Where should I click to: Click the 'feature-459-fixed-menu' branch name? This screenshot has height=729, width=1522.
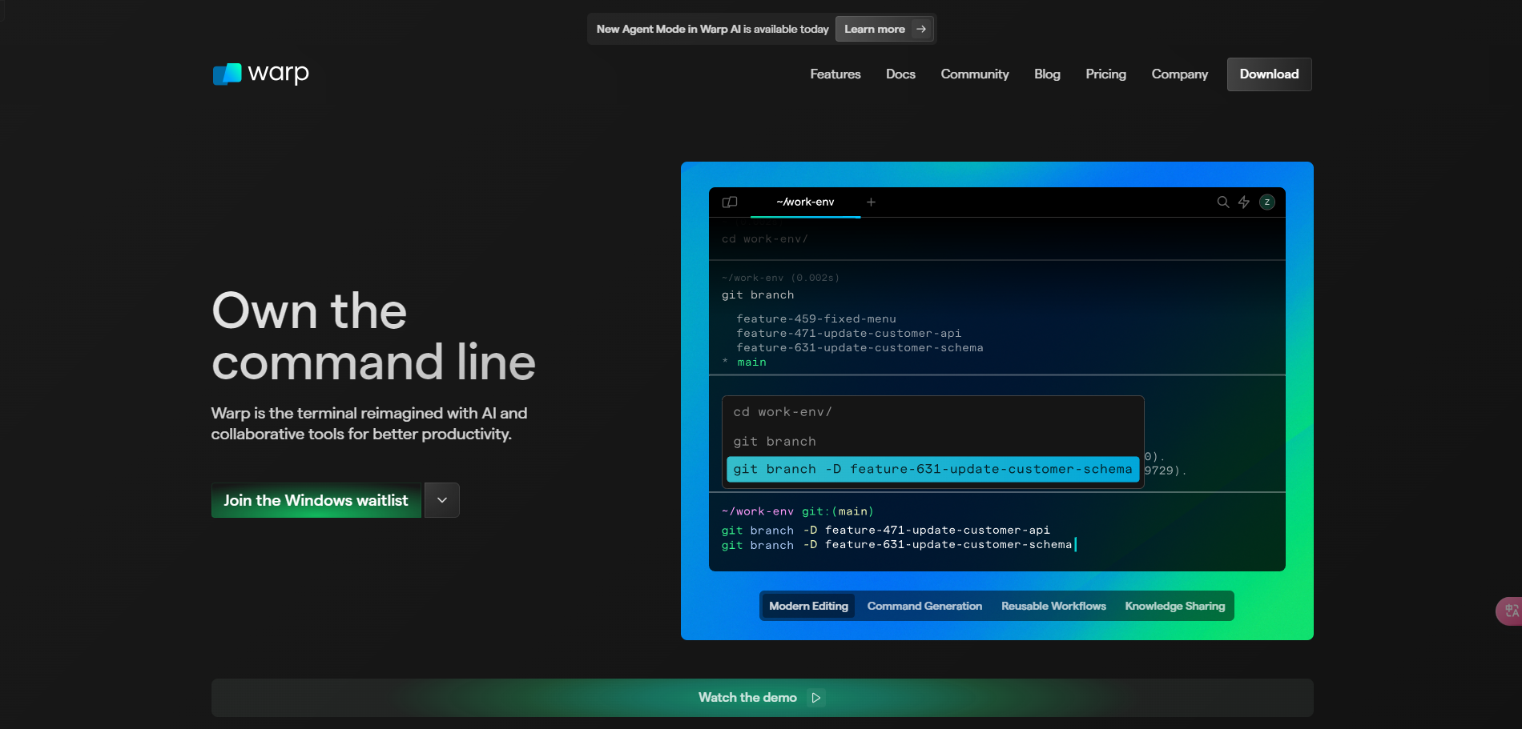816,319
